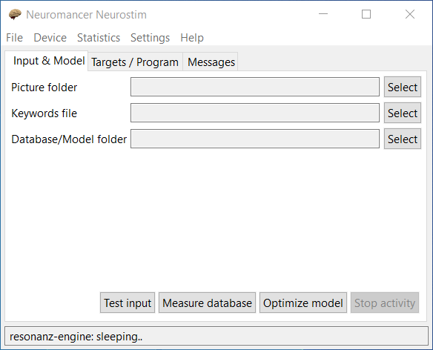
Task: Click the Optimize model button
Action: pos(303,303)
